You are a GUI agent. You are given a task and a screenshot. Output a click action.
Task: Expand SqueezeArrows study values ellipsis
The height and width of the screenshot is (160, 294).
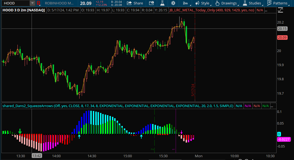(273, 106)
